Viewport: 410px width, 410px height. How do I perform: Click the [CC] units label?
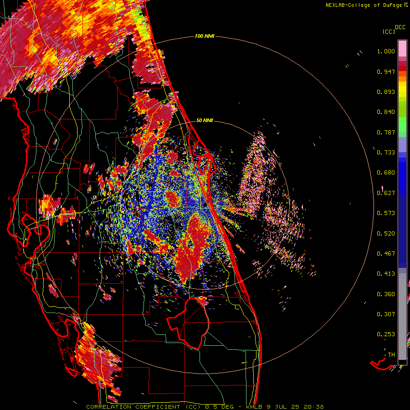pyautogui.click(x=389, y=31)
